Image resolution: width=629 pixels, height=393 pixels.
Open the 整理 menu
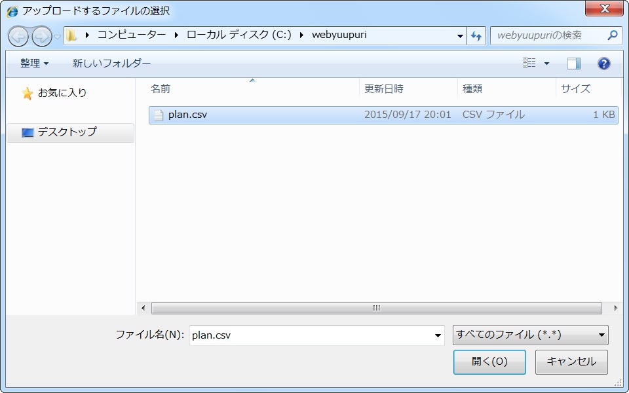[x=34, y=64]
